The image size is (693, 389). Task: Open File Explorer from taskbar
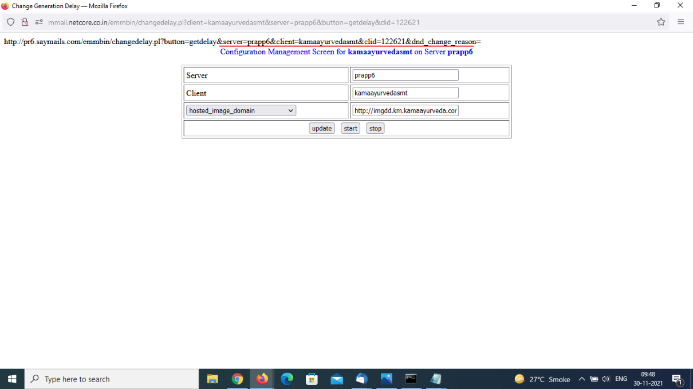(212, 379)
